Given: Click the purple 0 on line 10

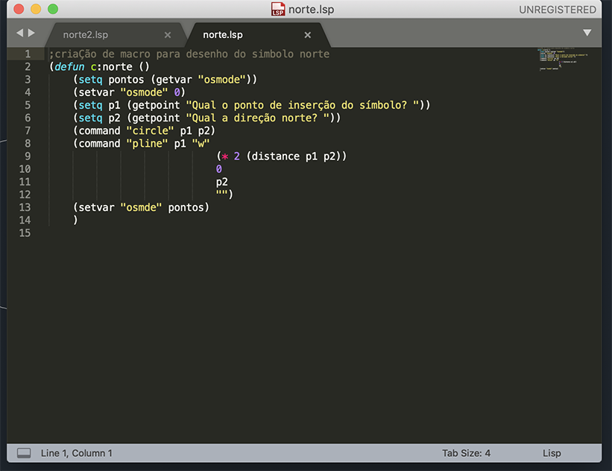Looking at the screenshot, I should pyautogui.click(x=219, y=169).
